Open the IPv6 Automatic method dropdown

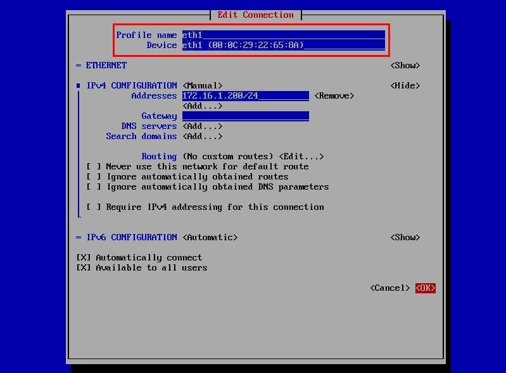tap(210, 238)
